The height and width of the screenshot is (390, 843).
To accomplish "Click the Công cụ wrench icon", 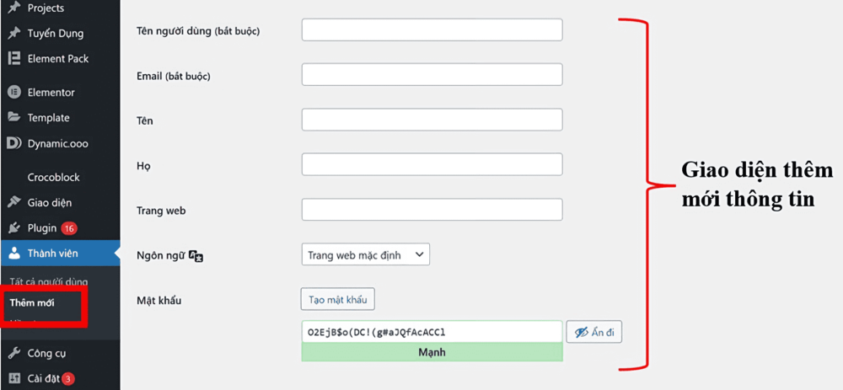I will 14,354.
